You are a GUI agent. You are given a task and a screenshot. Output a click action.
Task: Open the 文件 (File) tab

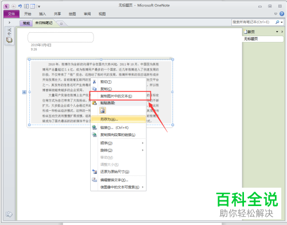(11, 14)
